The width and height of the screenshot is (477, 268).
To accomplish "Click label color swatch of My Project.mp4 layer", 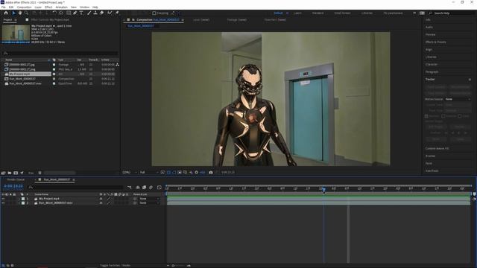I will point(23,199).
